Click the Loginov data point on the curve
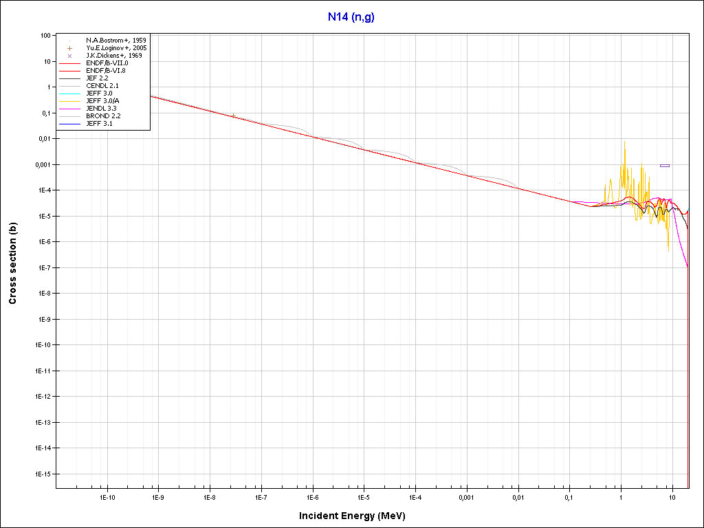This screenshot has height=528, width=704. pos(234,115)
